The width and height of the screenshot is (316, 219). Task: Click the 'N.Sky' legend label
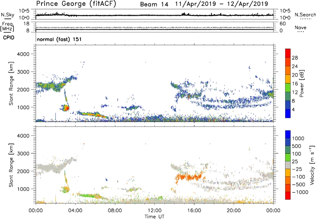(8, 15)
